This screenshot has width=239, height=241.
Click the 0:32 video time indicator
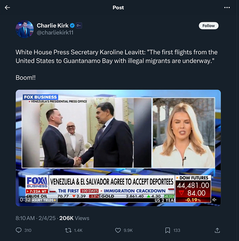(x=25, y=200)
